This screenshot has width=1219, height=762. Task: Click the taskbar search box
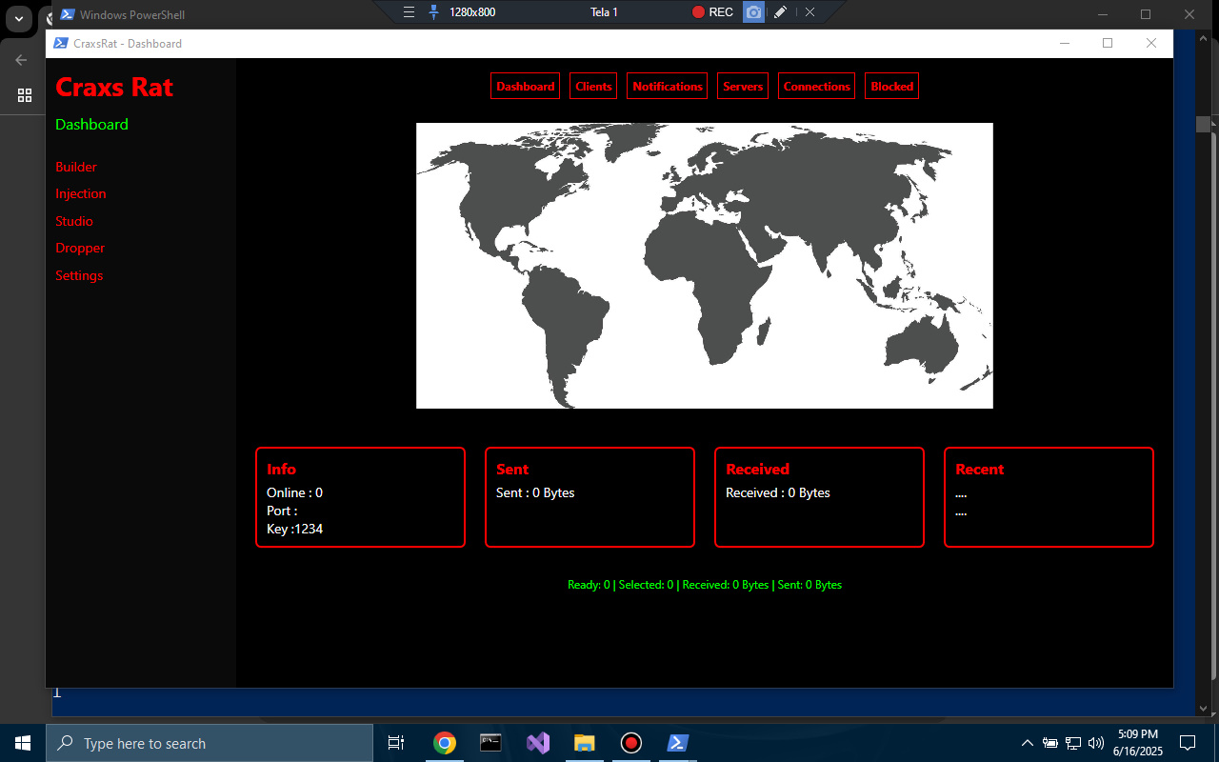[210, 743]
